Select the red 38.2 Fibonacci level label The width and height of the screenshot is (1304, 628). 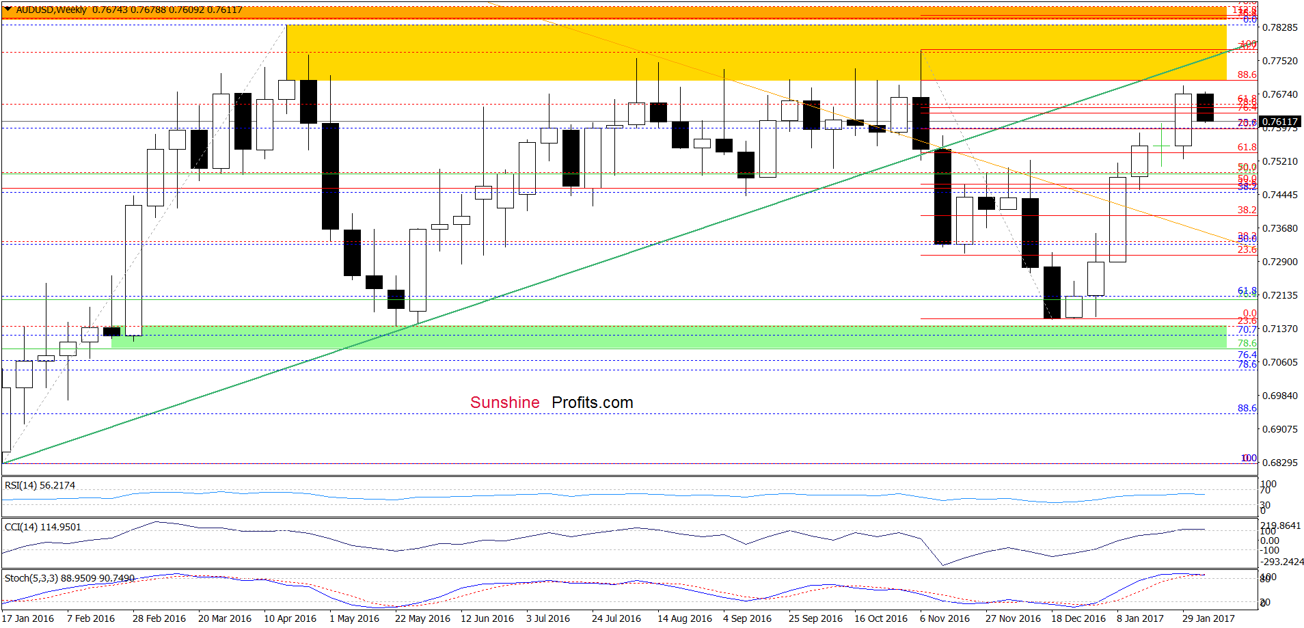click(1247, 210)
